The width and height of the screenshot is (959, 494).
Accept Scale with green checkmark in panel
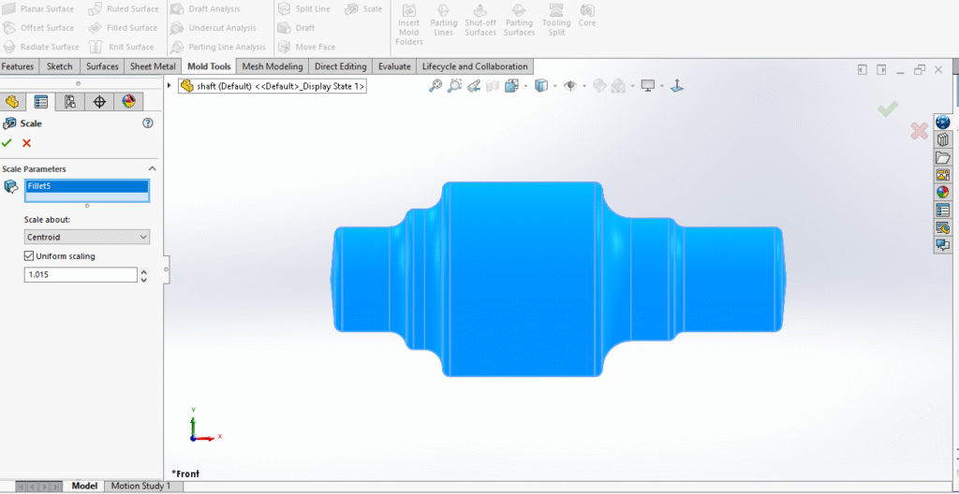[7, 143]
